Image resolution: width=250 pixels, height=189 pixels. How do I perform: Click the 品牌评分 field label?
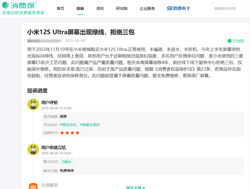point(51,133)
